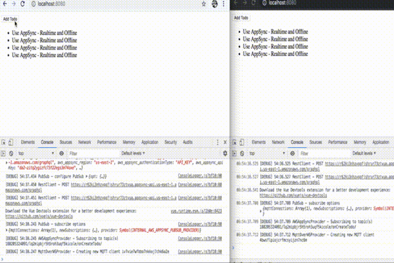Reload the page in the right browser

pos(254,3)
